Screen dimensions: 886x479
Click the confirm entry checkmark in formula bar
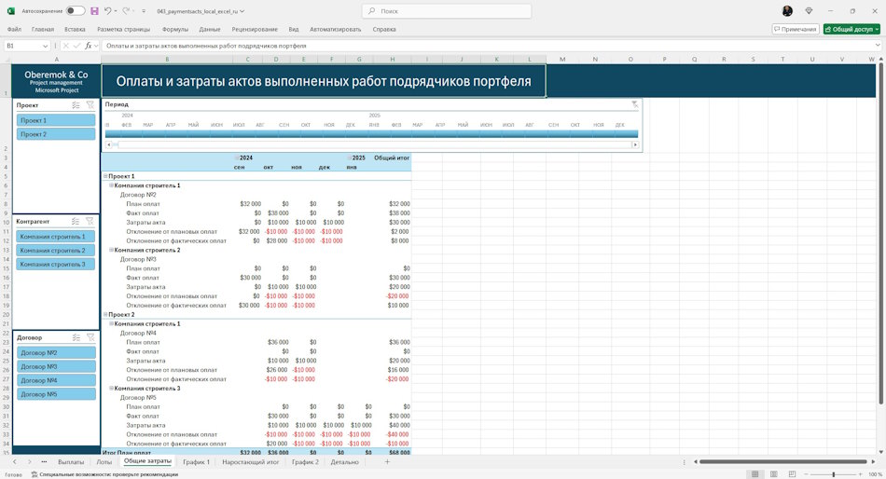76,46
